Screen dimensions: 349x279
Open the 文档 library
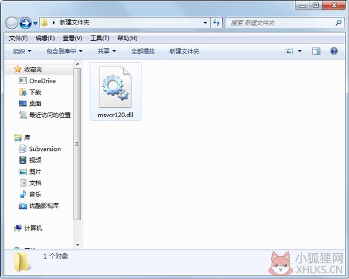[x=35, y=183]
